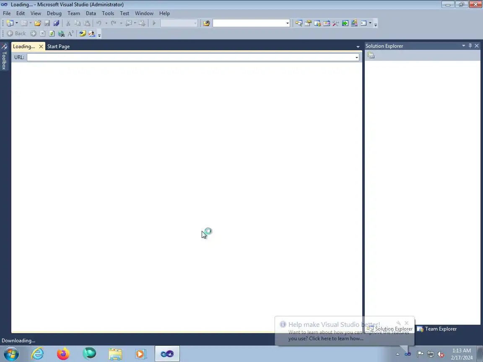Click the Copy icon in toolbar
This screenshot has width=483, height=362.
78,23
